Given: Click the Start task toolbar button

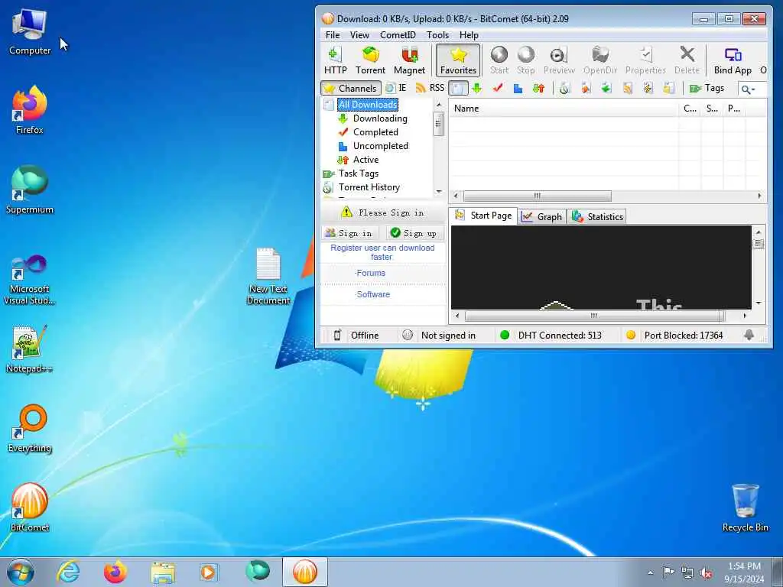Looking at the screenshot, I should 499,60.
